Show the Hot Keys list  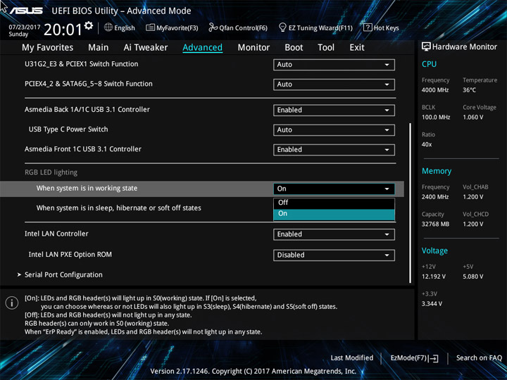point(386,27)
